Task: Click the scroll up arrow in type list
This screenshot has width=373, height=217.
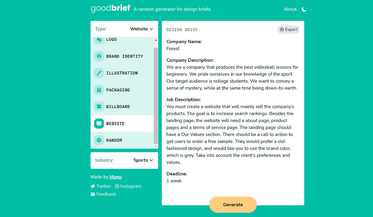Action: (x=156, y=40)
